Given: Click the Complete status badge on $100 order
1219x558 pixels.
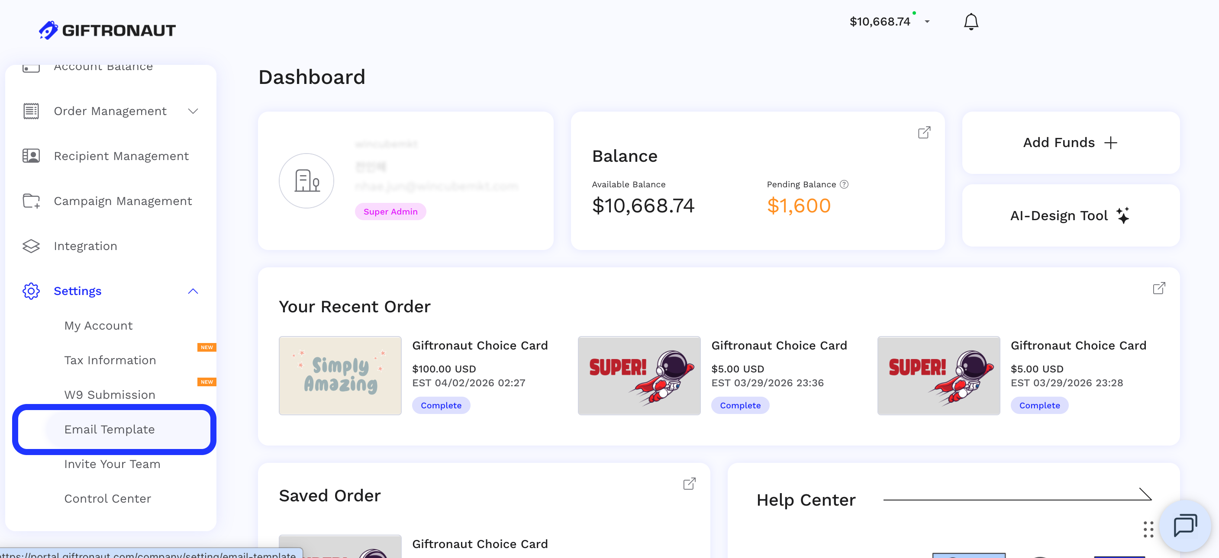Looking at the screenshot, I should point(441,405).
